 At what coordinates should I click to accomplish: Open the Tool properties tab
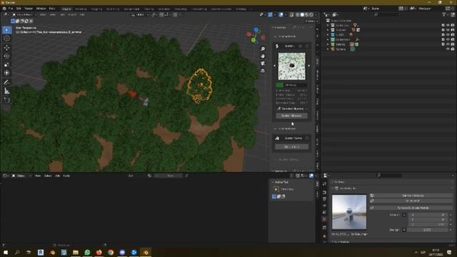pyautogui.click(x=324, y=184)
